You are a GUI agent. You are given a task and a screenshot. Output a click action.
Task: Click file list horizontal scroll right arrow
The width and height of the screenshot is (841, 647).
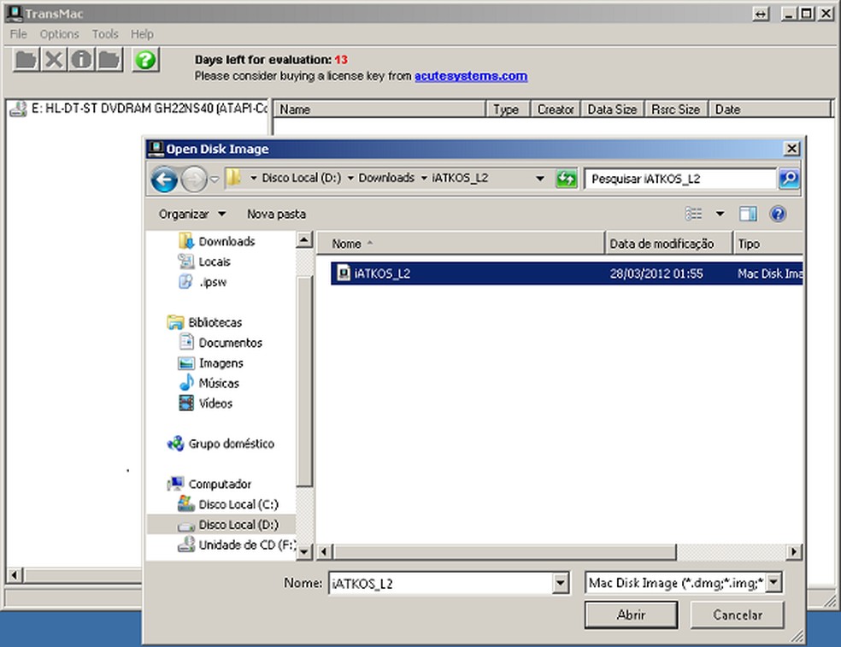point(794,551)
